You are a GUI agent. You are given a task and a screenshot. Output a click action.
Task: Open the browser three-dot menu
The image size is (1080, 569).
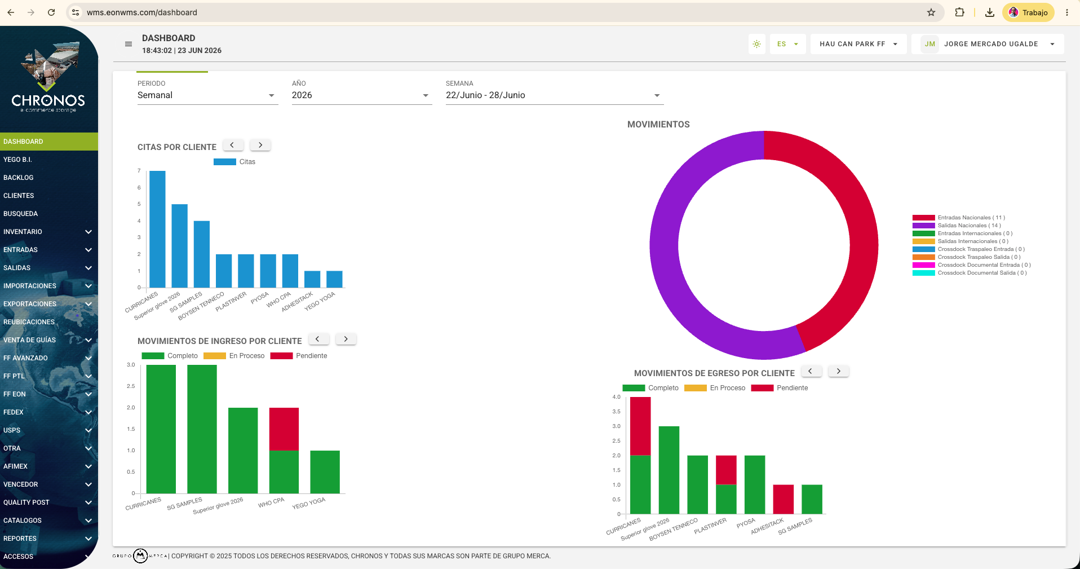tap(1067, 12)
